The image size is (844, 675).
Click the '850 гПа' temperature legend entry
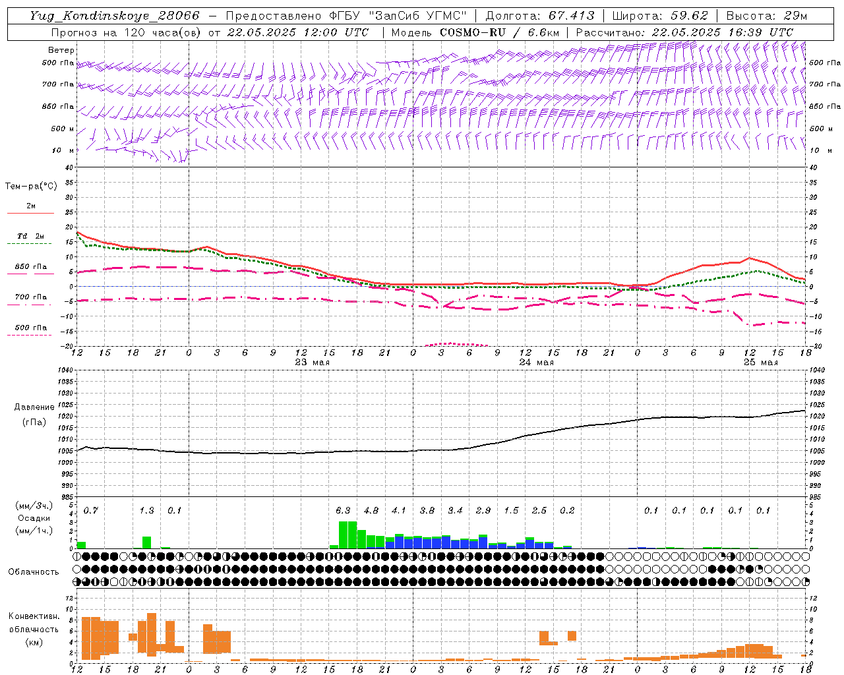pos(31,267)
